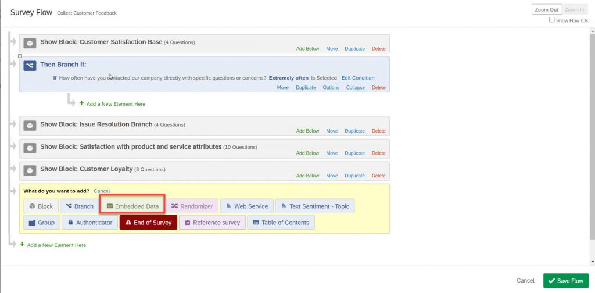Screen dimensions: 595x293
Task: Add an Authenticator element
Action: click(90, 223)
